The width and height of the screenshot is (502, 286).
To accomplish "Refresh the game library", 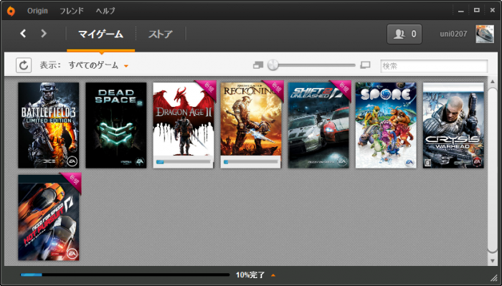I will (24, 65).
